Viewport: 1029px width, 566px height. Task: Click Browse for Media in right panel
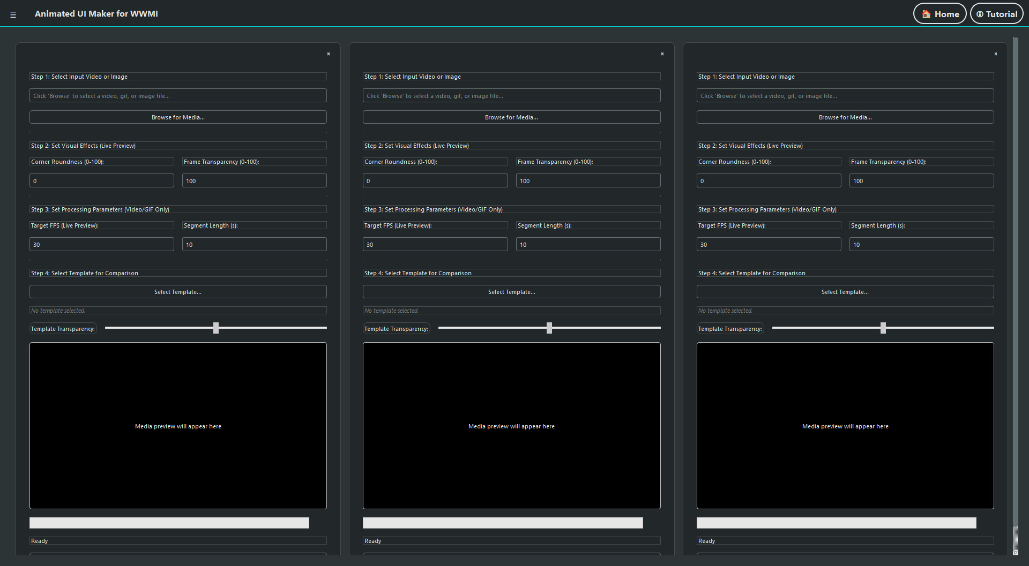845,117
